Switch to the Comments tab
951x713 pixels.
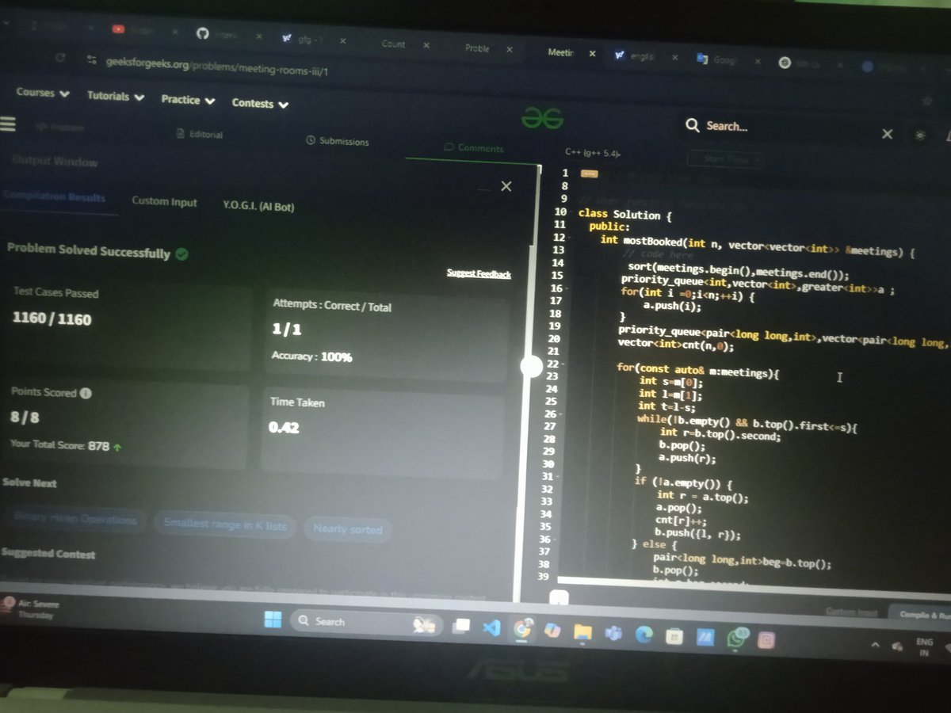473,148
